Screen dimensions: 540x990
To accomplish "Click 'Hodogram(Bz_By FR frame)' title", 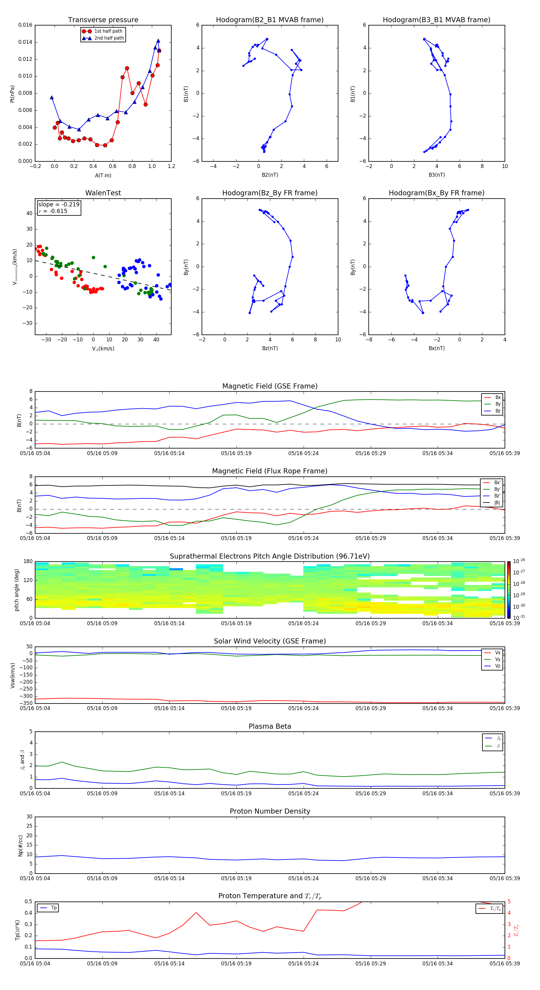I will click(270, 193).
